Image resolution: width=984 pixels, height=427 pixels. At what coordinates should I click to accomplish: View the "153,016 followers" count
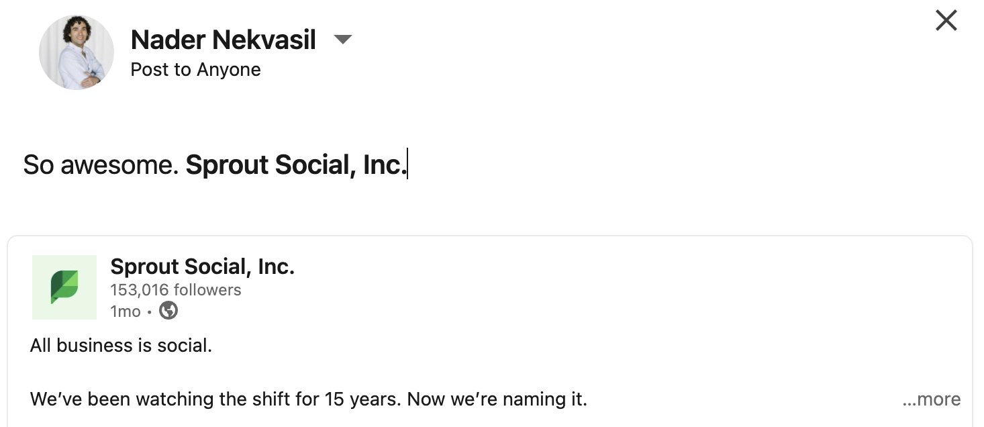[175, 289]
